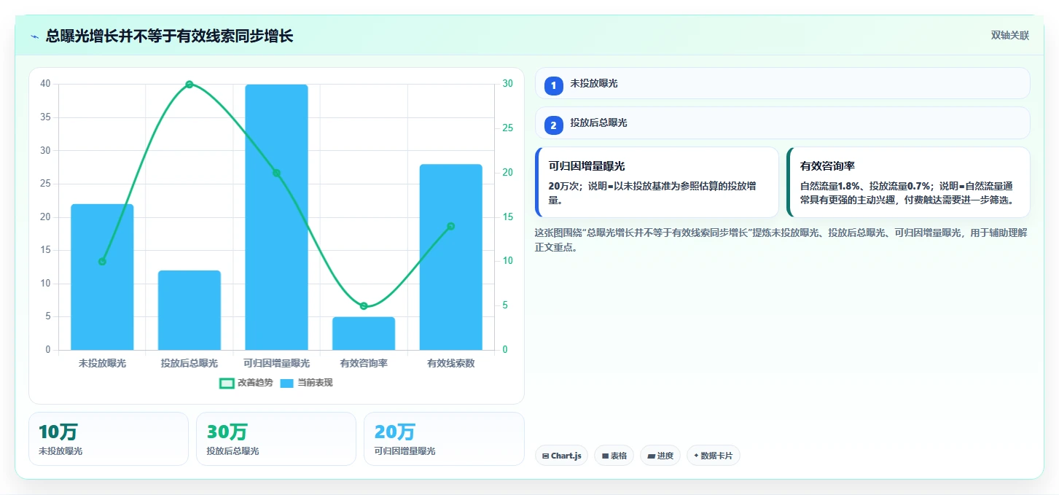
Task: Click the 20万 可归因增量曝光 stat card
Action: 444,439
